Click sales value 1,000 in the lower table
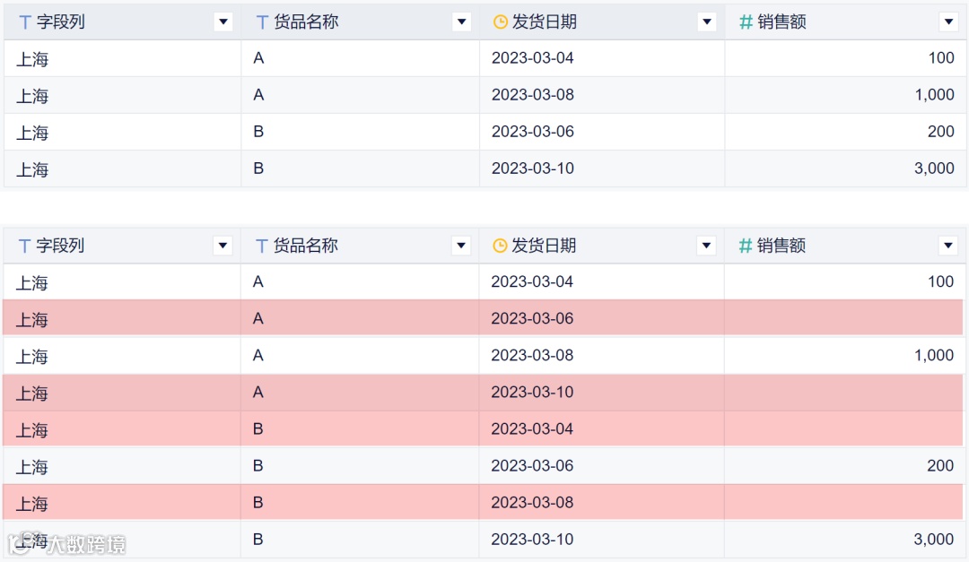The image size is (969, 562). (934, 355)
